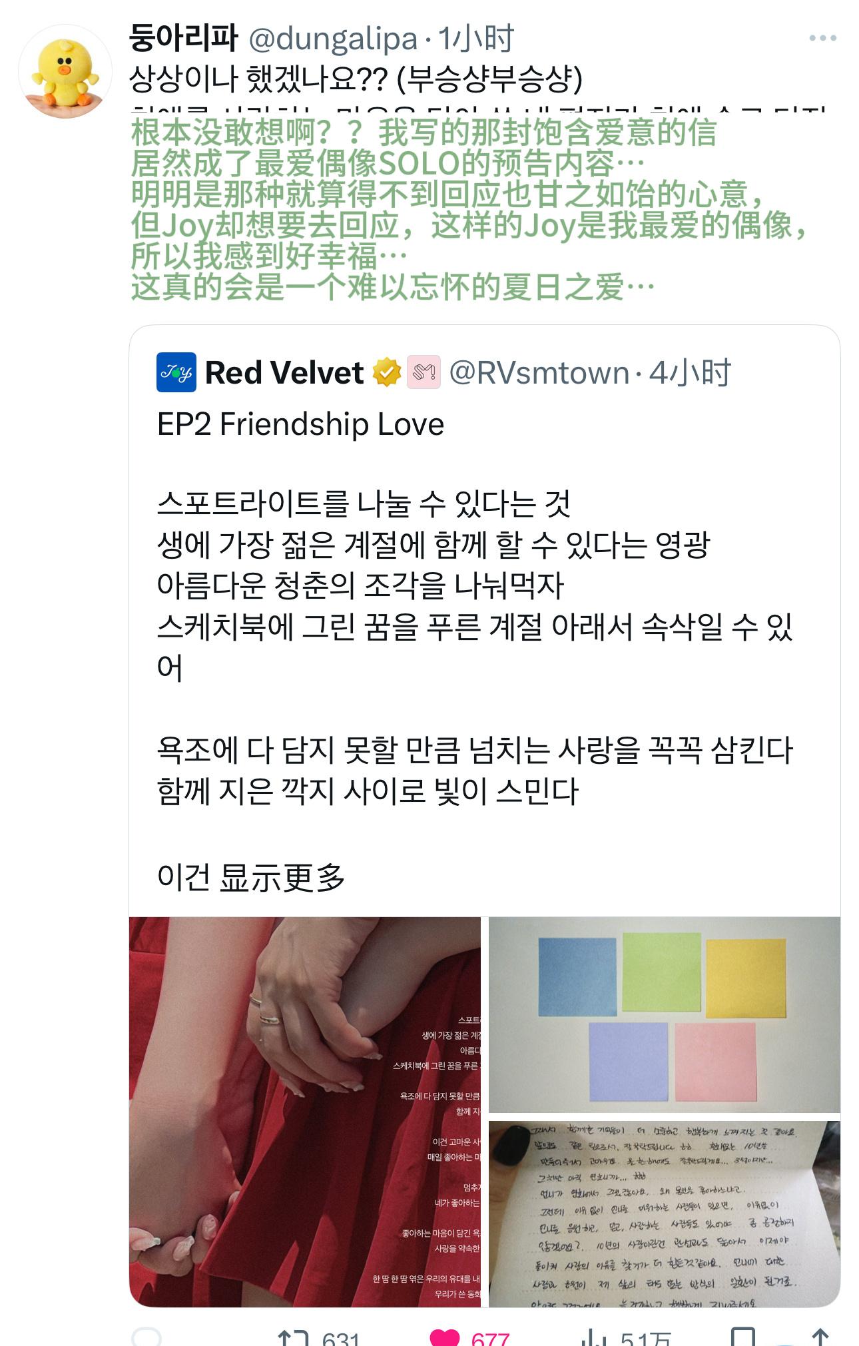
Task: Expand quoted tweet with 显示更多
Action: (282, 877)
